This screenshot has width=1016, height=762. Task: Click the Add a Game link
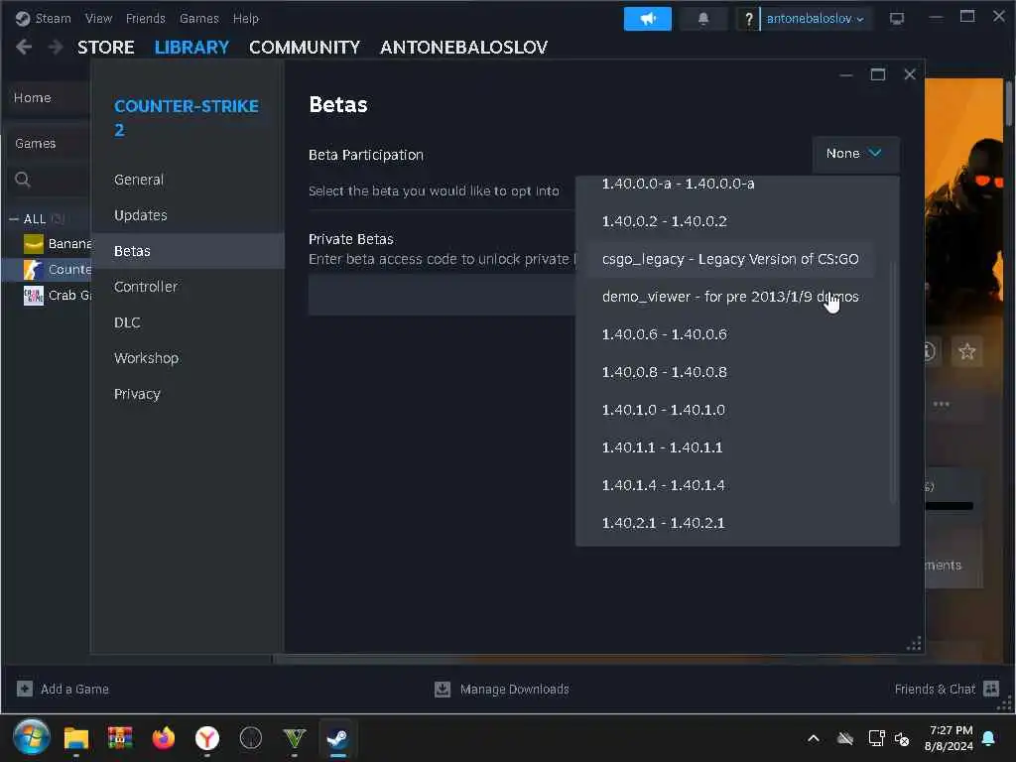[x=74, y=689]
